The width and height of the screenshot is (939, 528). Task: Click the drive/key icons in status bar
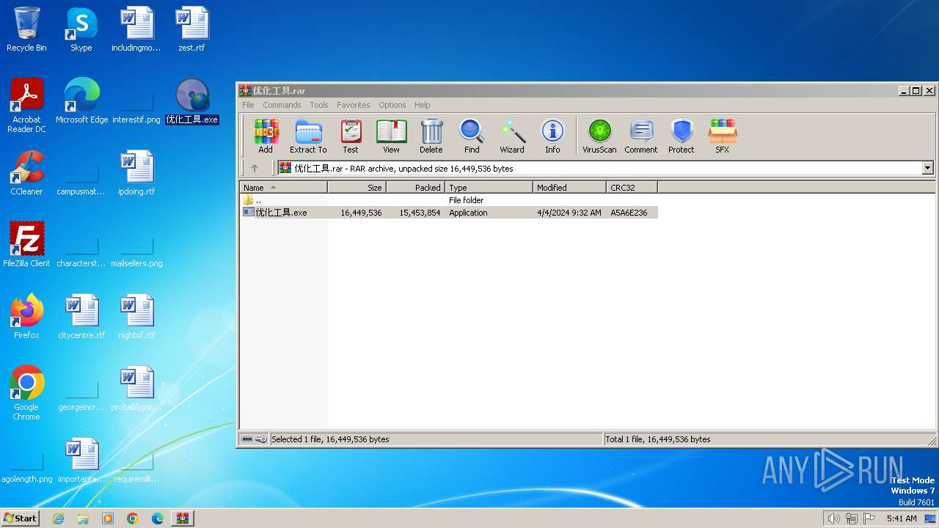(254, 439)
